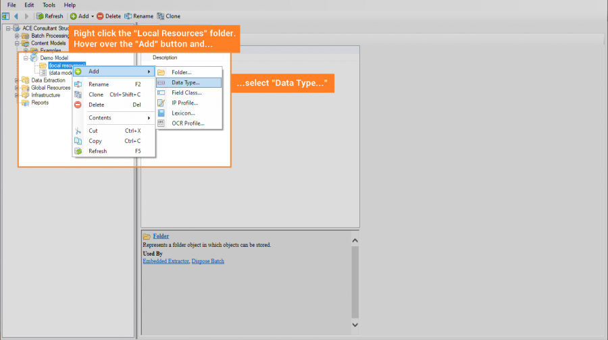
Task: Open the Edit menu
Action: (x=29, y=5)
